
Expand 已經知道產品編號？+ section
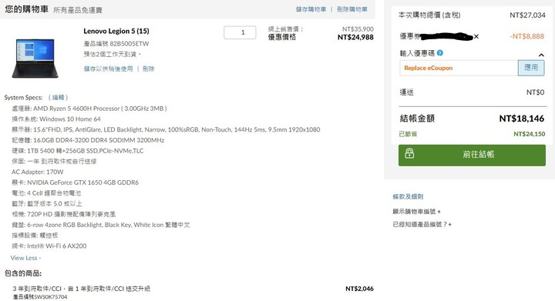(x=422, y=224)
